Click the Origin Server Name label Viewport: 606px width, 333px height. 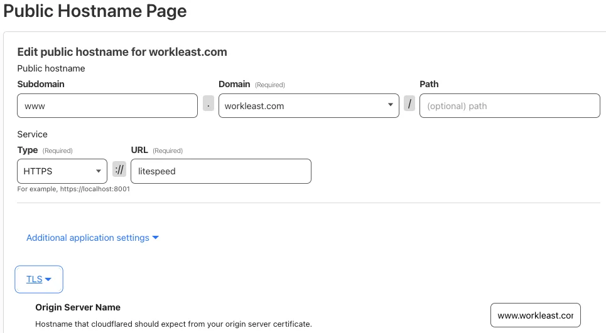click(x=78, y=307)
